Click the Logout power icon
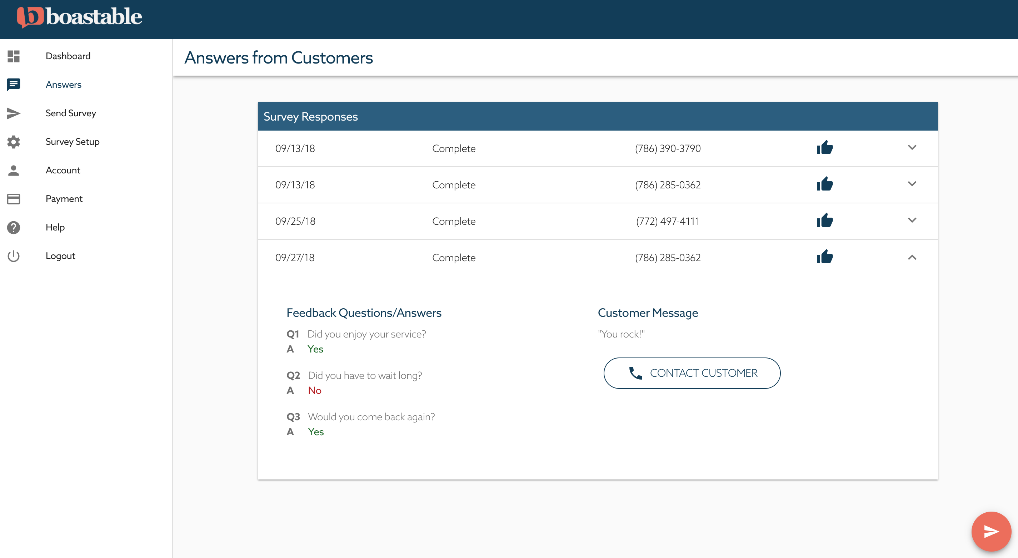This screenshot has width=1018, height=558. (14, 256)
